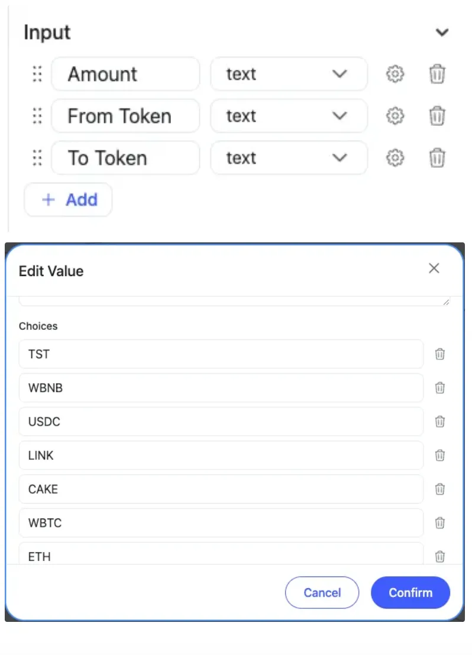Image resolution: width=472 pixels, height=655 pixels.
Task: Click the Add input button
Action: point(68,200)
